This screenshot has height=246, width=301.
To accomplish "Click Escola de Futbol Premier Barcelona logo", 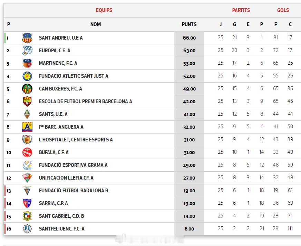I will coord(27,101).
